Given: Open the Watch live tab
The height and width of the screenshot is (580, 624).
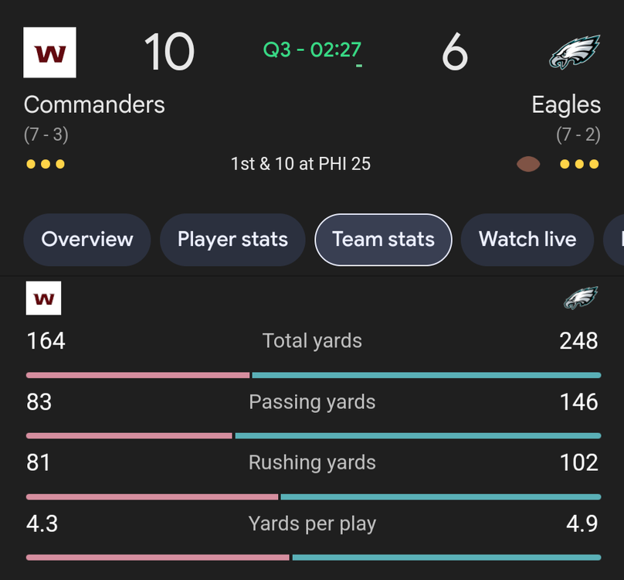Looking at the screenshot, I should 527,240.
